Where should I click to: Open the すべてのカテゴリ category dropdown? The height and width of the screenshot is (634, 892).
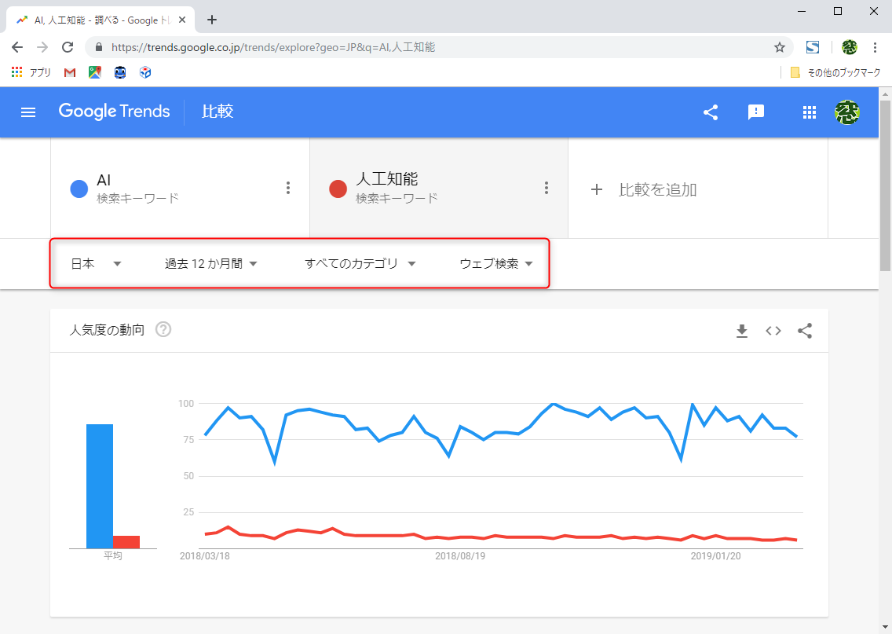tap(360, 264)
